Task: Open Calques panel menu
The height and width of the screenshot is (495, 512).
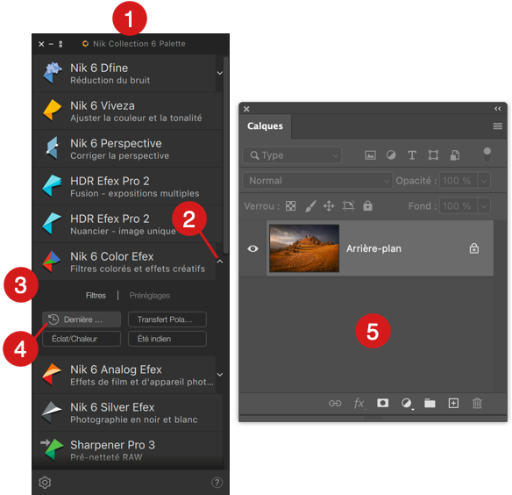Action: [498, 126]
